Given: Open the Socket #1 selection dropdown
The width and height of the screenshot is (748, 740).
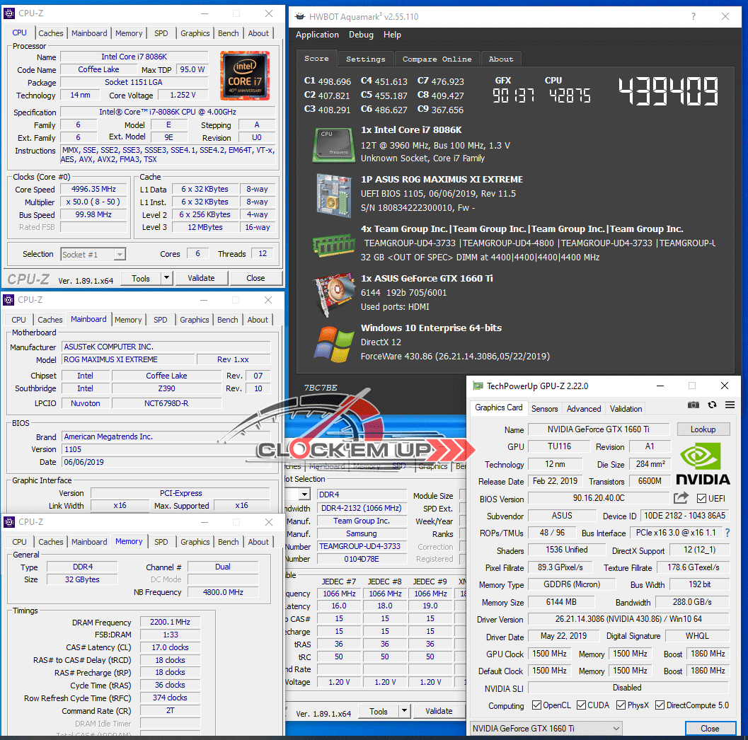Looking at the screenshot, I should pos(93,254).
